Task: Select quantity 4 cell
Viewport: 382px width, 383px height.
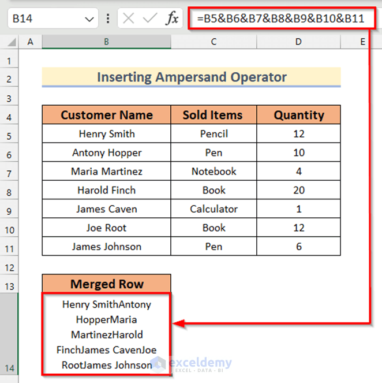Action: pyautogui.click(x=298, y=171)
